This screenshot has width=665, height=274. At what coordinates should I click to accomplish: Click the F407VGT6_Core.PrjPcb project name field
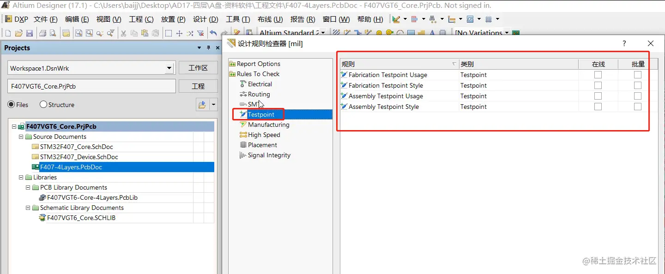point(92,86)
